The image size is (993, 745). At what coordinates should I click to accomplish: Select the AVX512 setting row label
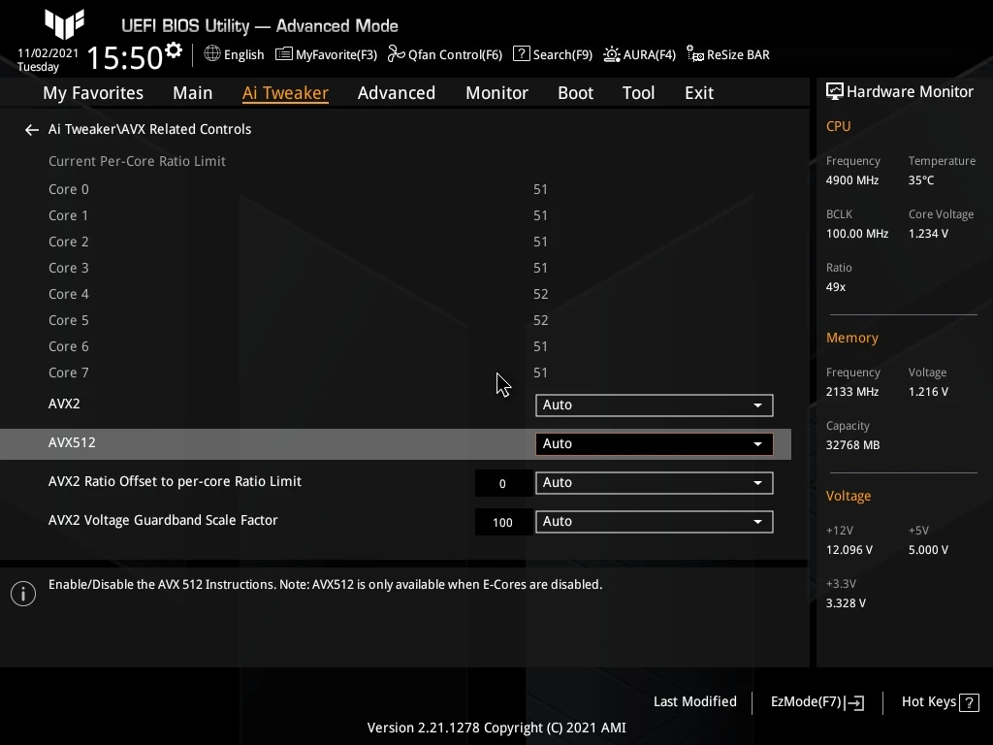(x=72, y=442)
